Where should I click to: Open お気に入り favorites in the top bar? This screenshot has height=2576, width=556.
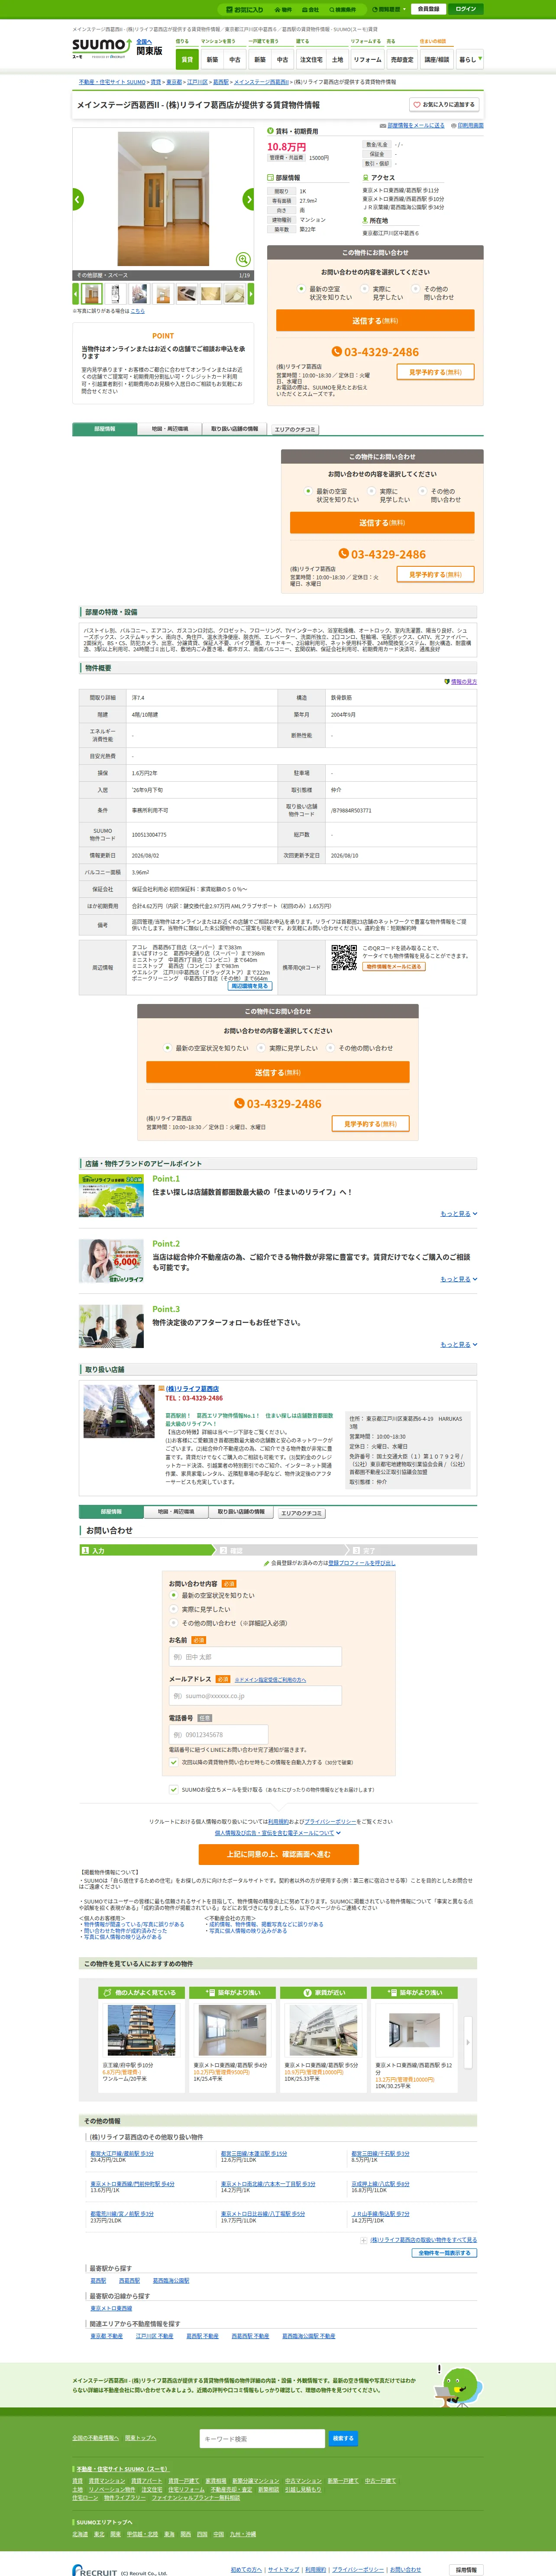click(x=245, y=9)
